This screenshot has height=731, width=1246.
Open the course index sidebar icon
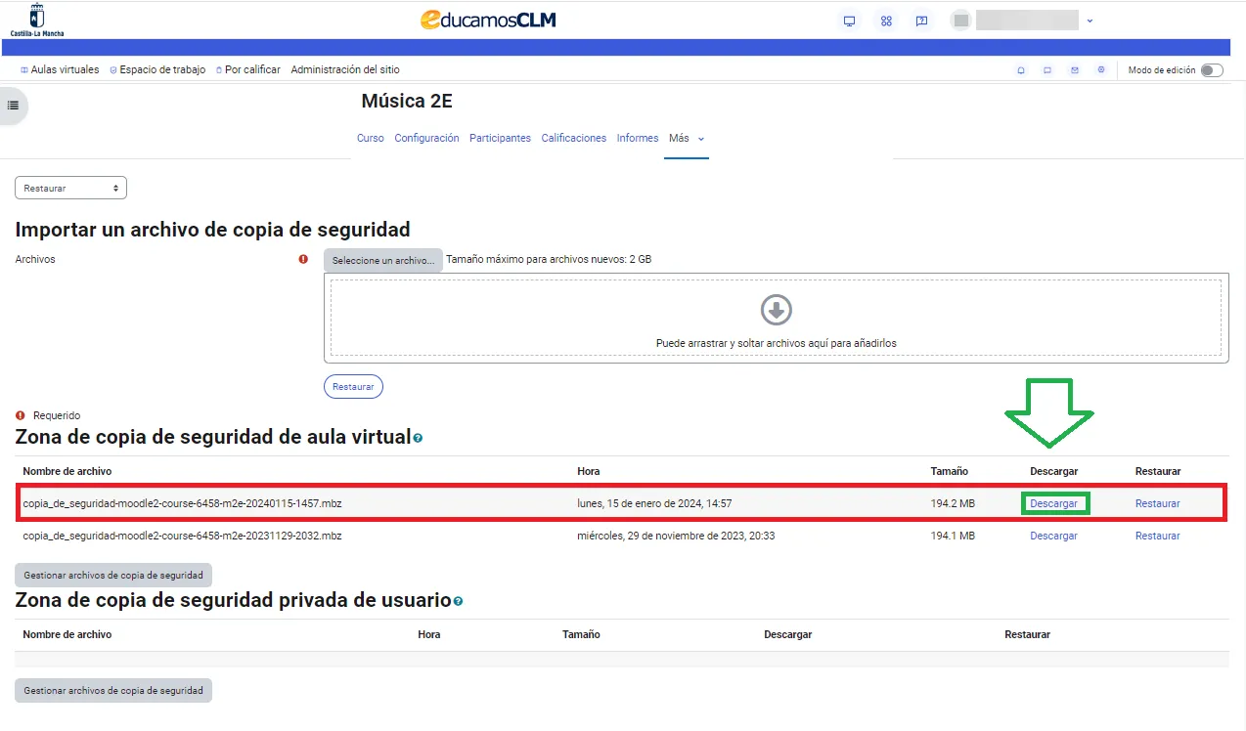coord(13,106)
